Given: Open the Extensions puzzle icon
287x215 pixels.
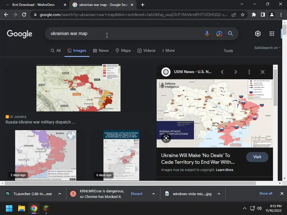Looking at the screenshot, I should point(254,15).
